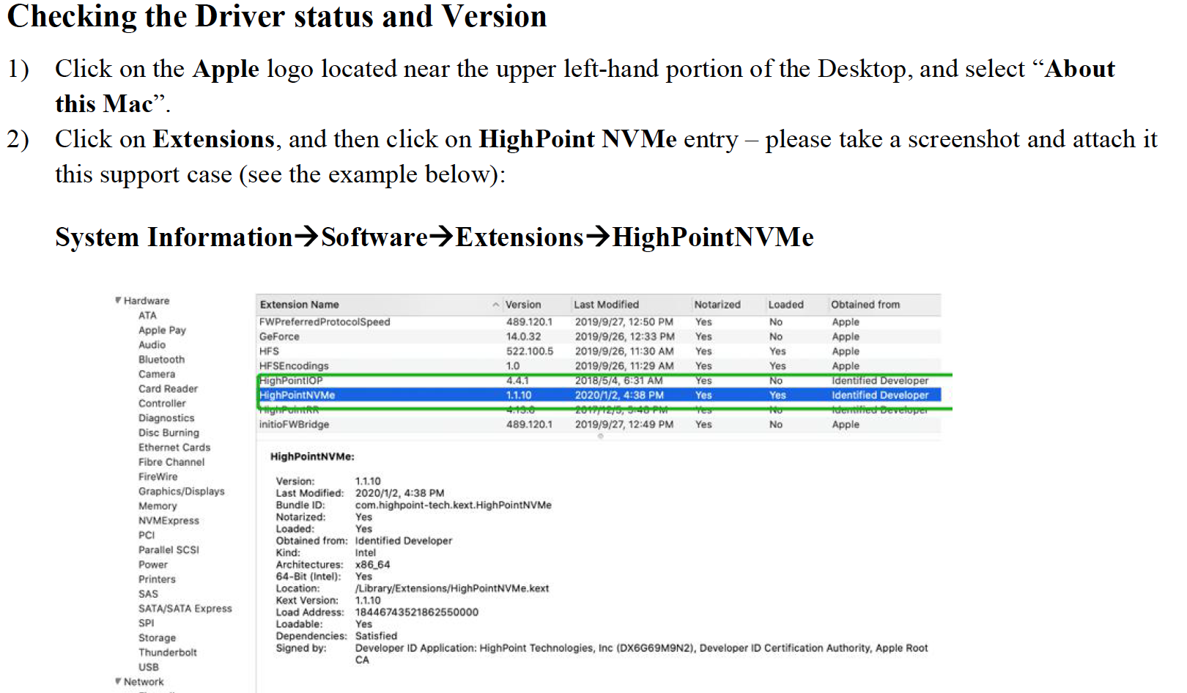The height and width of the screenshot is (693, 1187).
Task: Click the Dependencies Satisfied value
Action: [376, 636]
